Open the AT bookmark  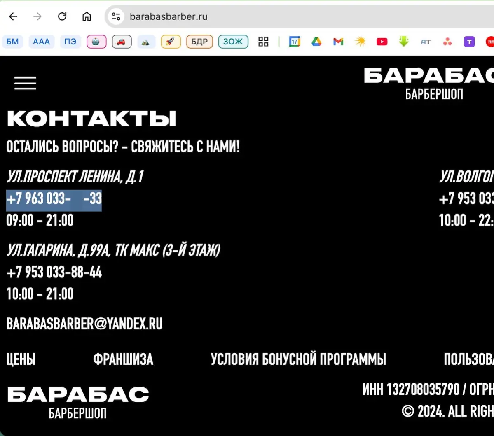tap(426, 42)
